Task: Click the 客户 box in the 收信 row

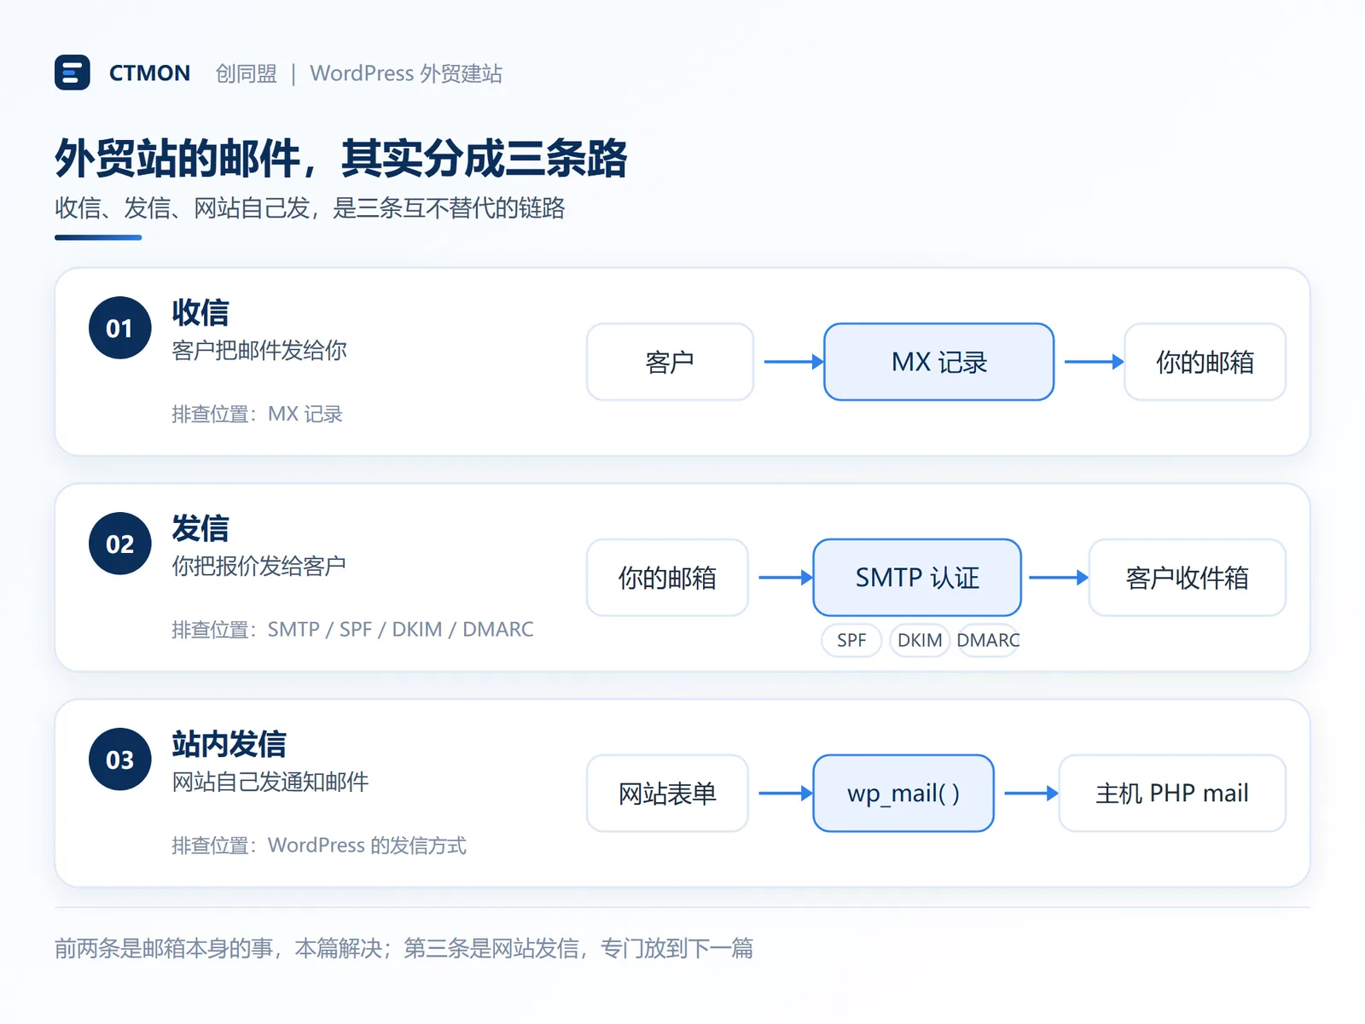Action: tap(670, 362)
